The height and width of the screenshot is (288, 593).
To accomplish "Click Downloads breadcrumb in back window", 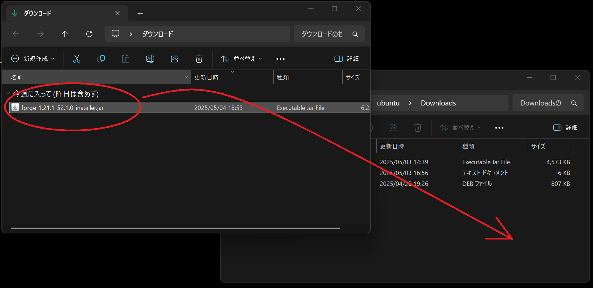I will click(438, 103).
